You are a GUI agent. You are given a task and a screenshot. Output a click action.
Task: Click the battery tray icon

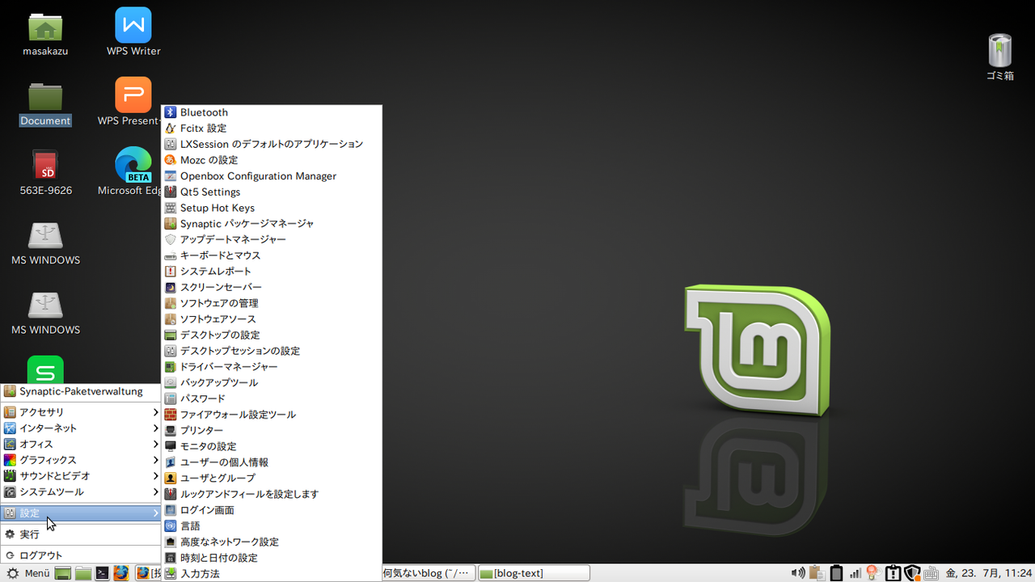pyautogui.click(x=836, y=573)
